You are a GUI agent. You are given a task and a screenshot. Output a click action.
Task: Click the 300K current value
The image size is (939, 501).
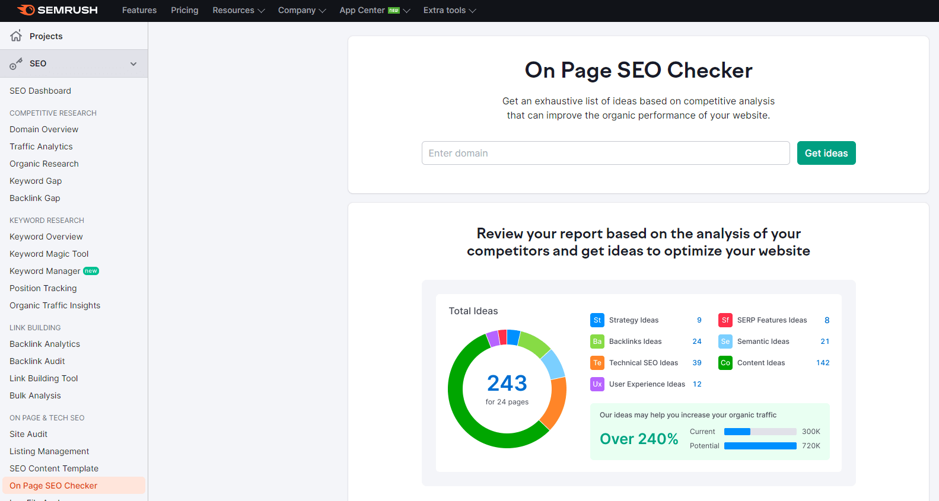pyautogui.click(x=811, y=432)
